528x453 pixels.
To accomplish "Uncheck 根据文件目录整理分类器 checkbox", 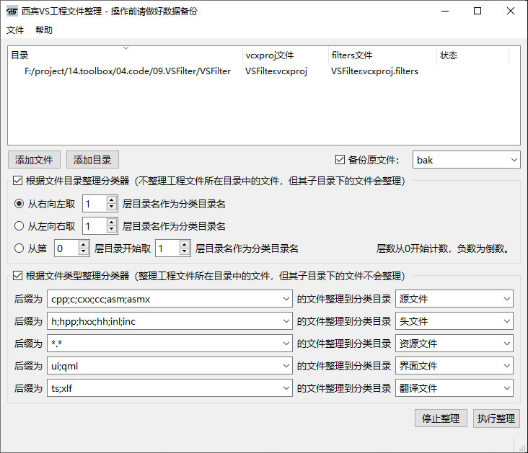I will tap(17, 181).
